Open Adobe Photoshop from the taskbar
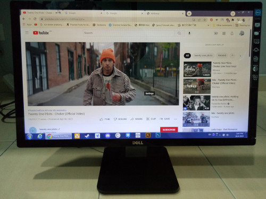 [158, 135]
